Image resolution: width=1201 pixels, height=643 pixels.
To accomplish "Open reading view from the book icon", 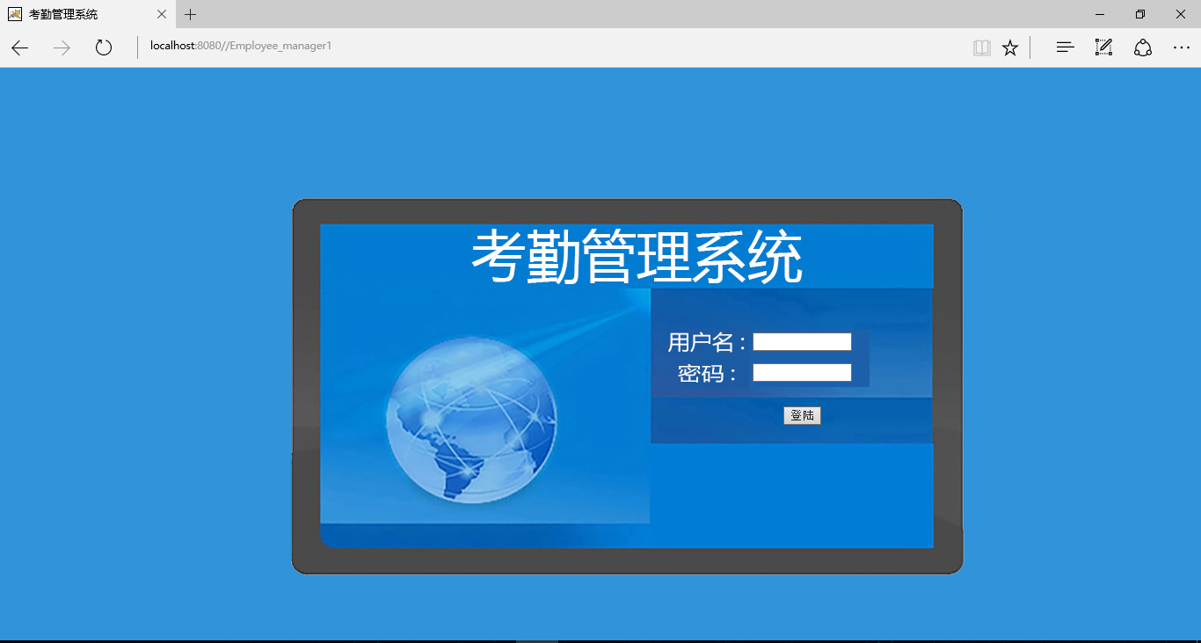I will [982, 47].
